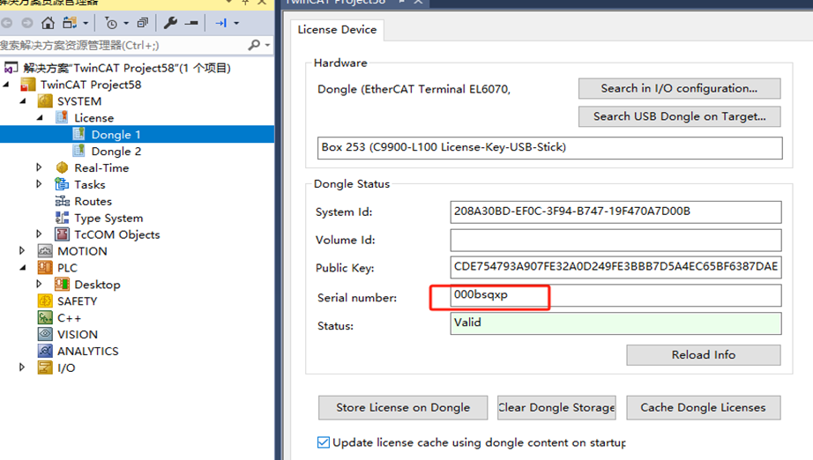Click the Back navigation arrow icon

(6, 23)
